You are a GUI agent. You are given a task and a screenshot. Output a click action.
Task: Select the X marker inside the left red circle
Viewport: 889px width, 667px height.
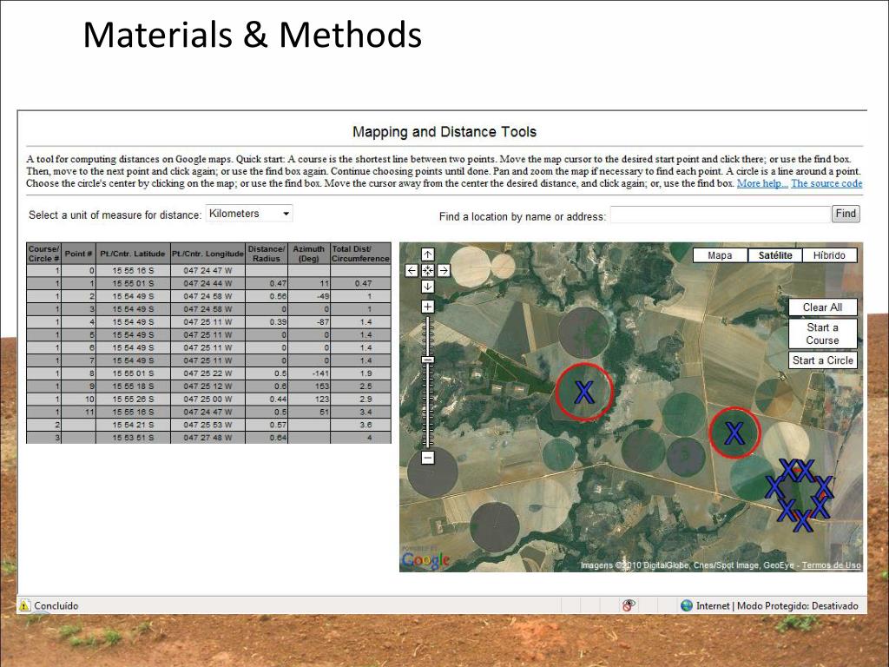584,393
